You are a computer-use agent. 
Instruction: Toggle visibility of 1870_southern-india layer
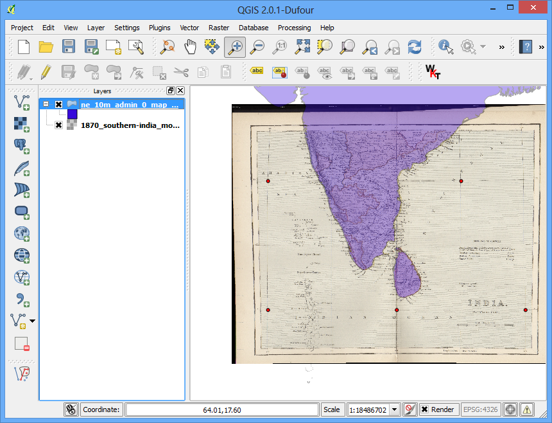coord(59,125)
